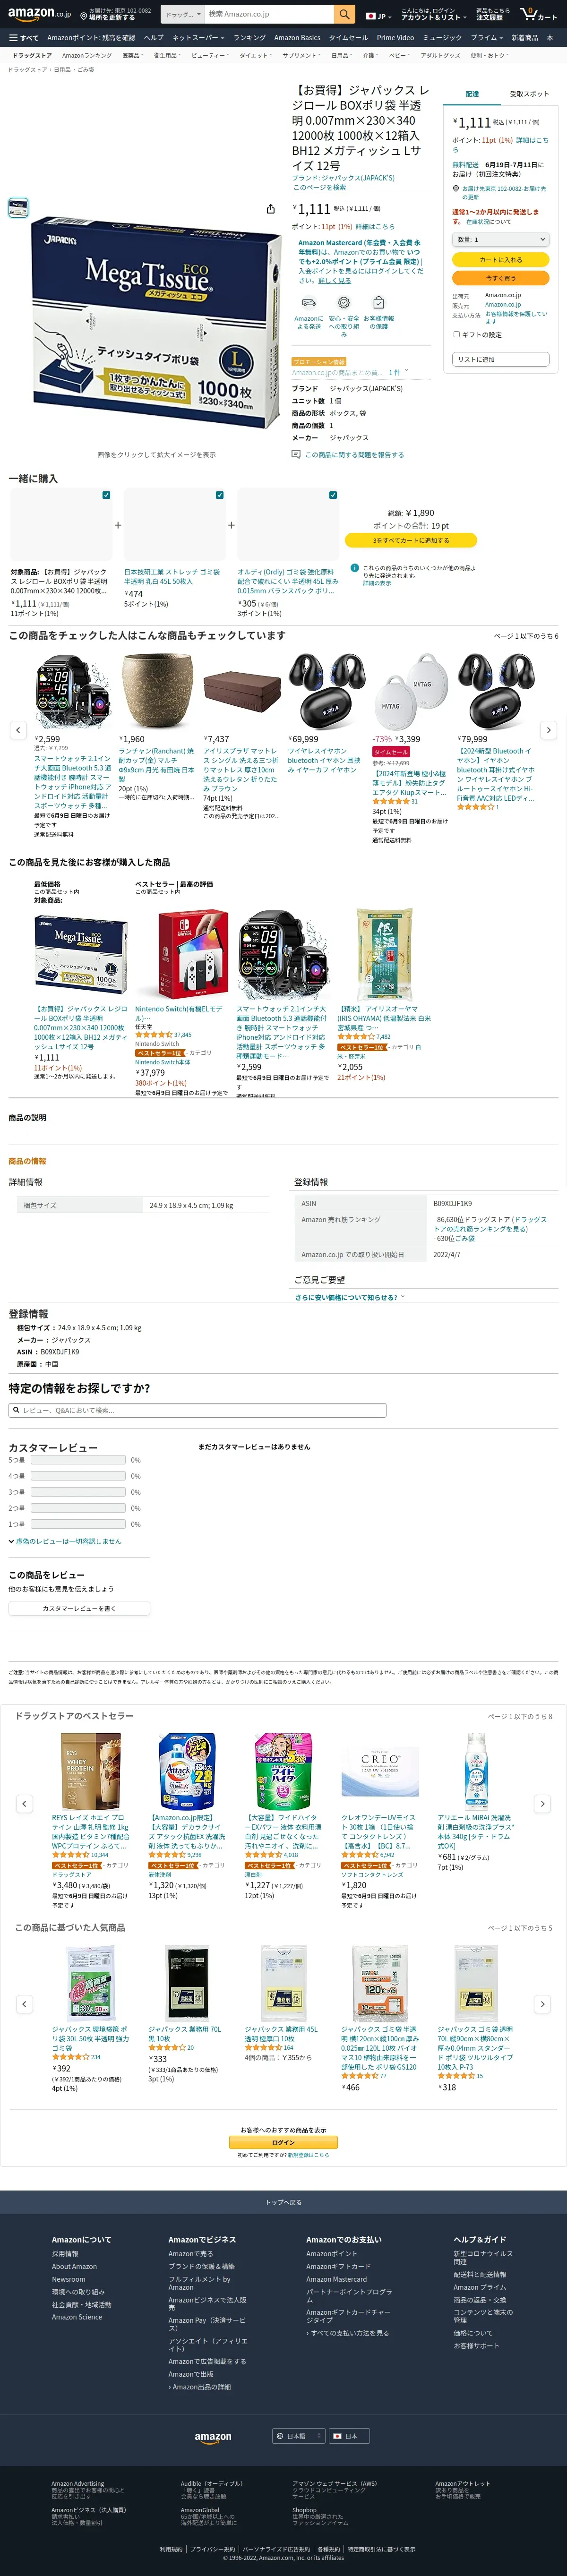Click the star rating of the black-earbuds card priced ¥79,999
Screen dimensions: 567x2576
[x=475, y=807]
